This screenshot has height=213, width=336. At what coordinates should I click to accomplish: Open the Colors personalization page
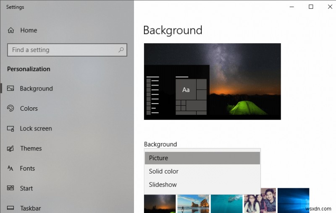point(29,109)
